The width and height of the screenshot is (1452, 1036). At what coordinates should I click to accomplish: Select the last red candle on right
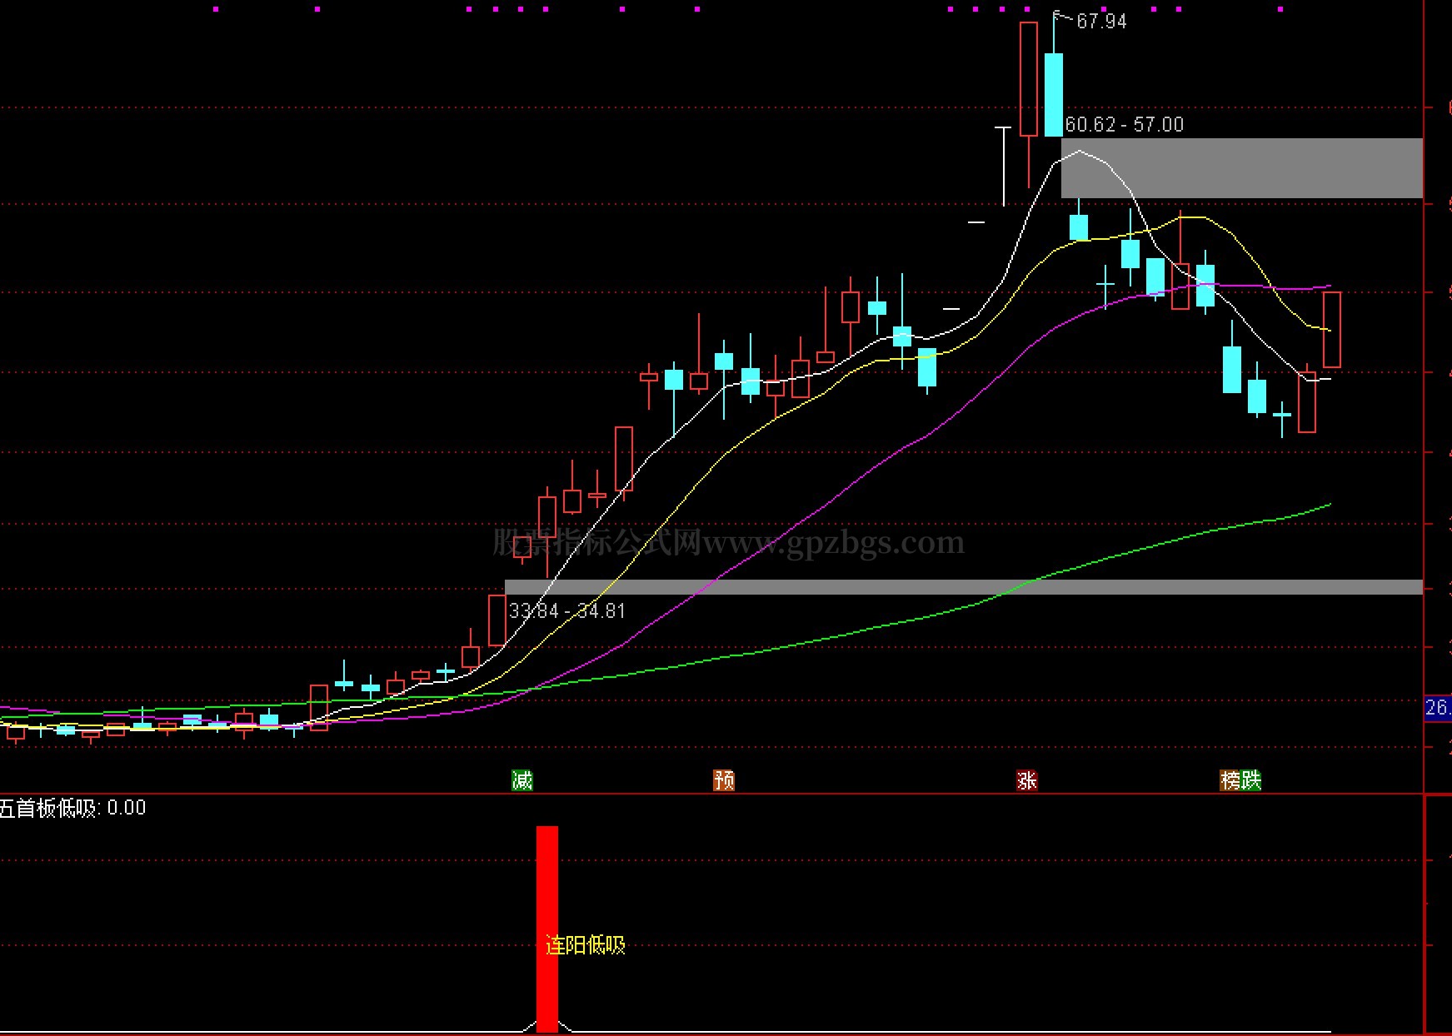click(1331, 330)
